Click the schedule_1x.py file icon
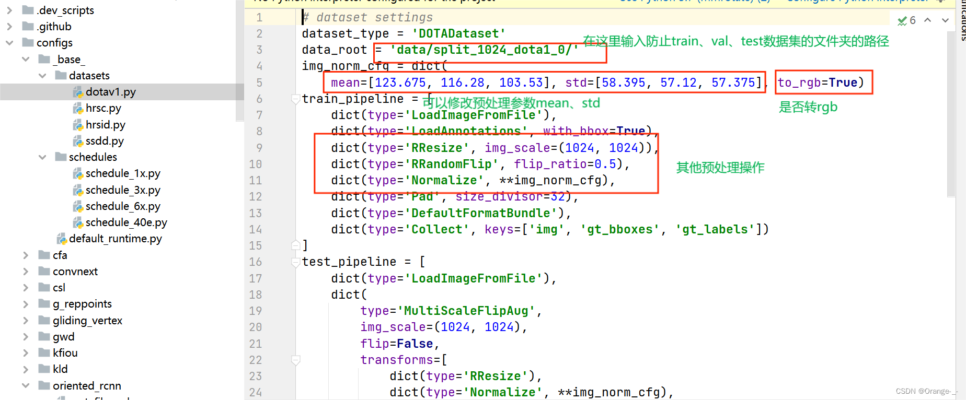966x400 pixels. [78, 173]
